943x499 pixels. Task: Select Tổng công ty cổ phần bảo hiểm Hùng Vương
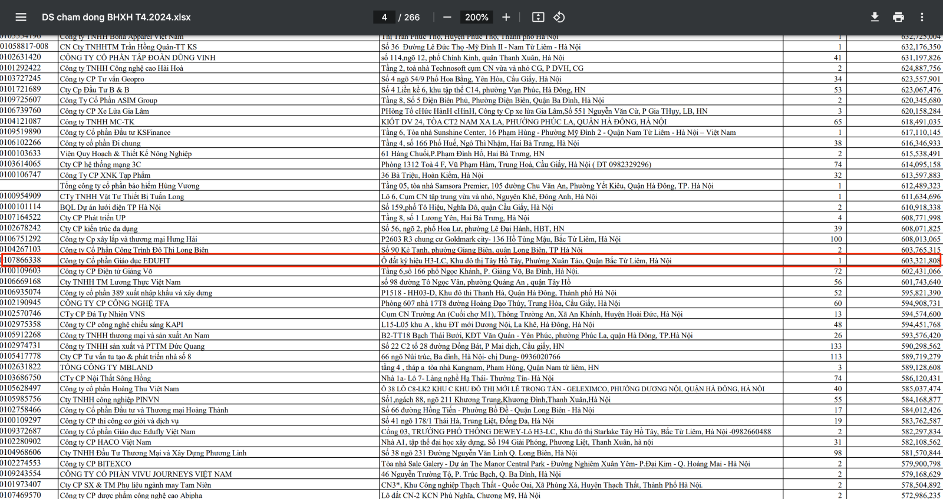pos(130,186)
